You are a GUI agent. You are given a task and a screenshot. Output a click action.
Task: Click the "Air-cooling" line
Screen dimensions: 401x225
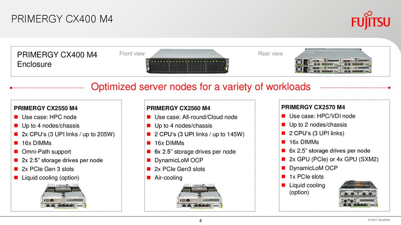point(168,178)
